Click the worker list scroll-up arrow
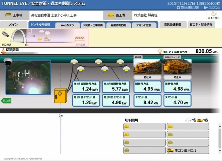The height and width of the screenshot is (161, 222). tap(220, 126)
